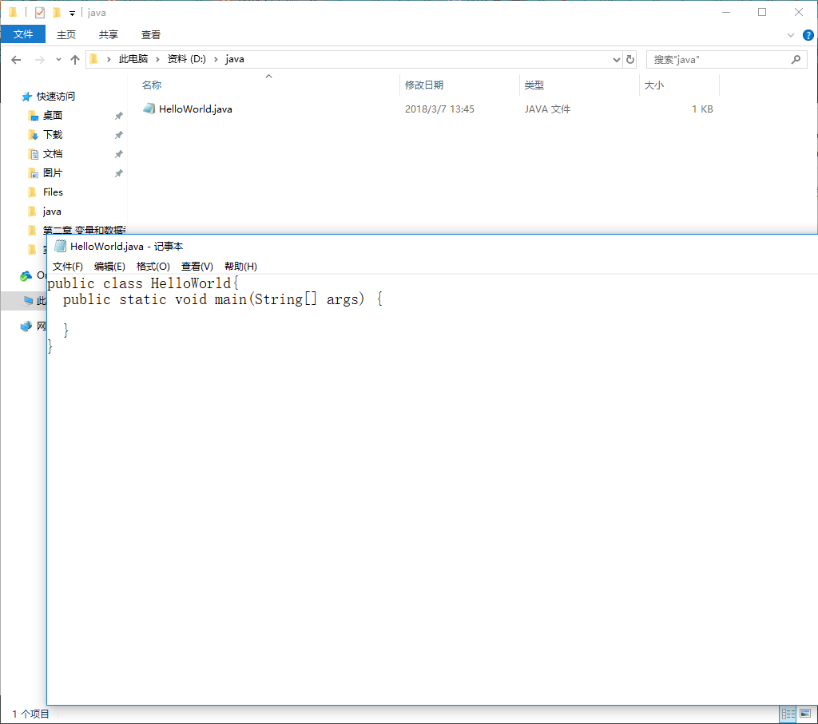Switch to large icons view in the status bar
This screenshot has height=724, width=818.
805,714
